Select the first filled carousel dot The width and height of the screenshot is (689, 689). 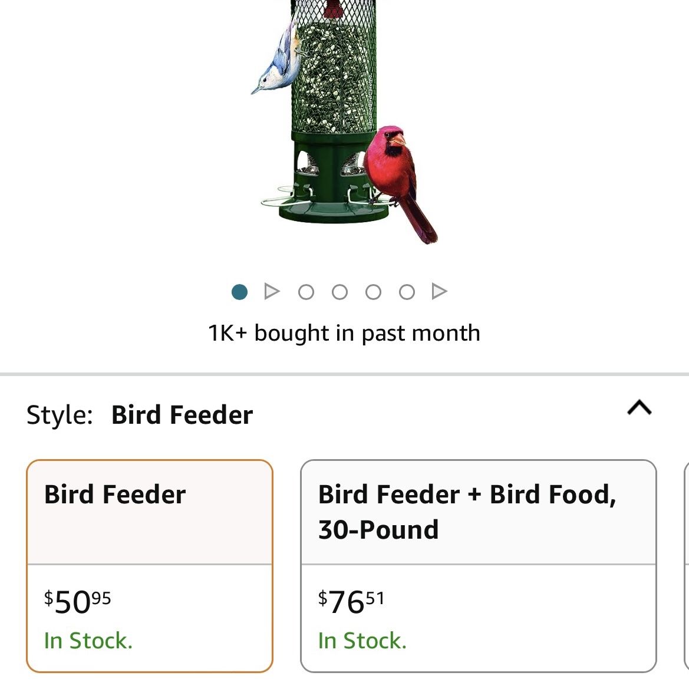pyautogui.click(x=239, y=292)
